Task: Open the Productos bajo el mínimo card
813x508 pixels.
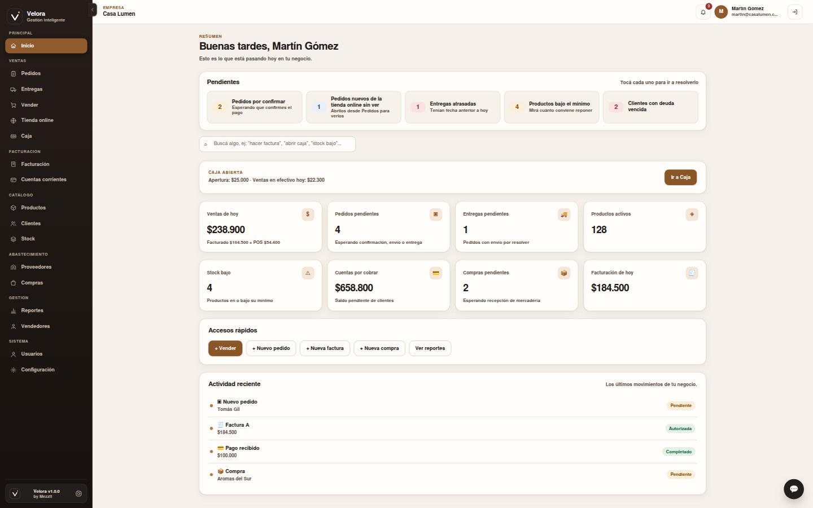Action: click(552, 107)
